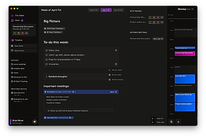The width and height of the screenshot is (206, 137).
Task: Open the Team stand-up calendar event
Action: [185, 48]
